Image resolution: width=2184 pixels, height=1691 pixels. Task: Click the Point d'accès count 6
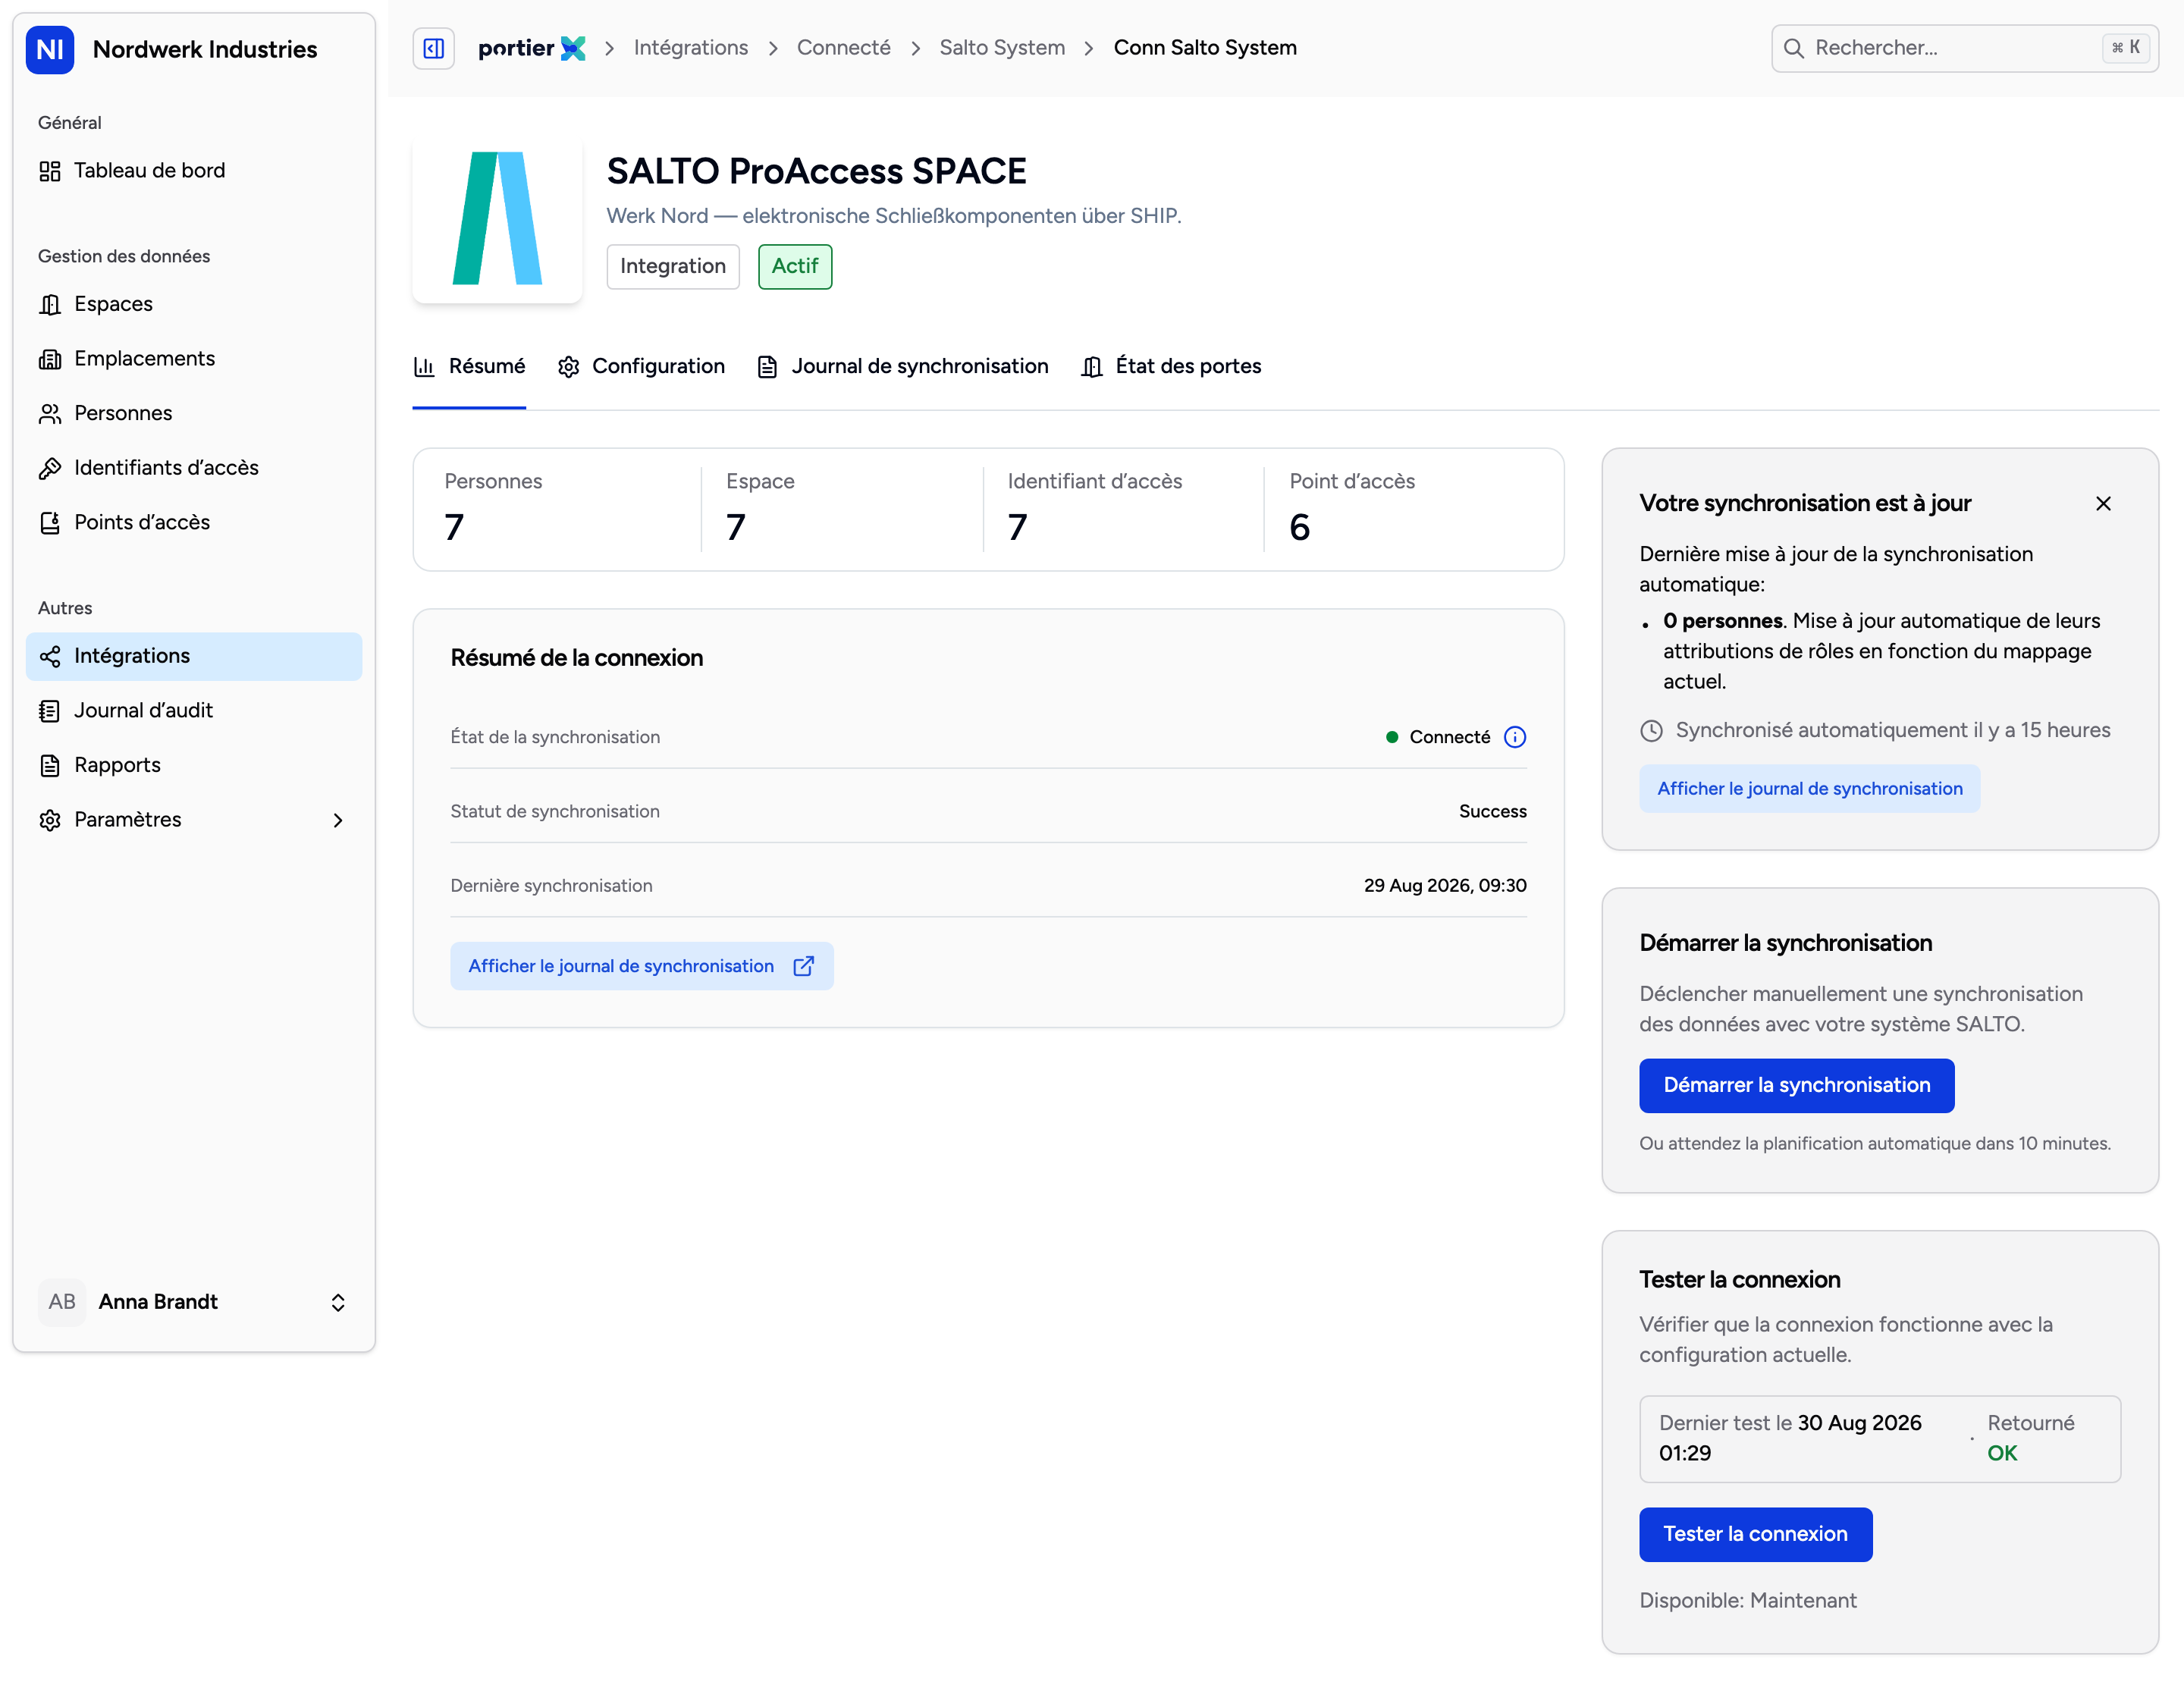tap(1299, 528)
